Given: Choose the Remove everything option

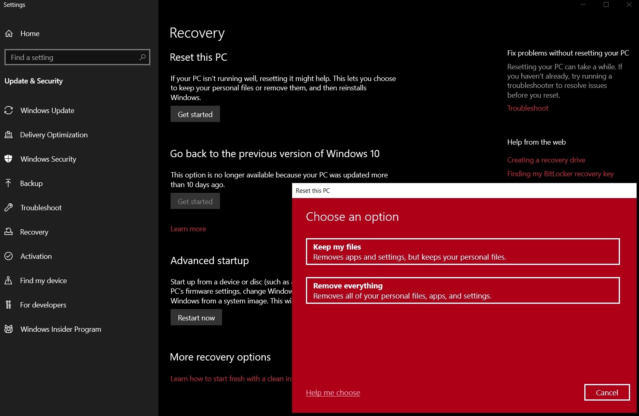Looking at the screenshot, I should [462, 290].
